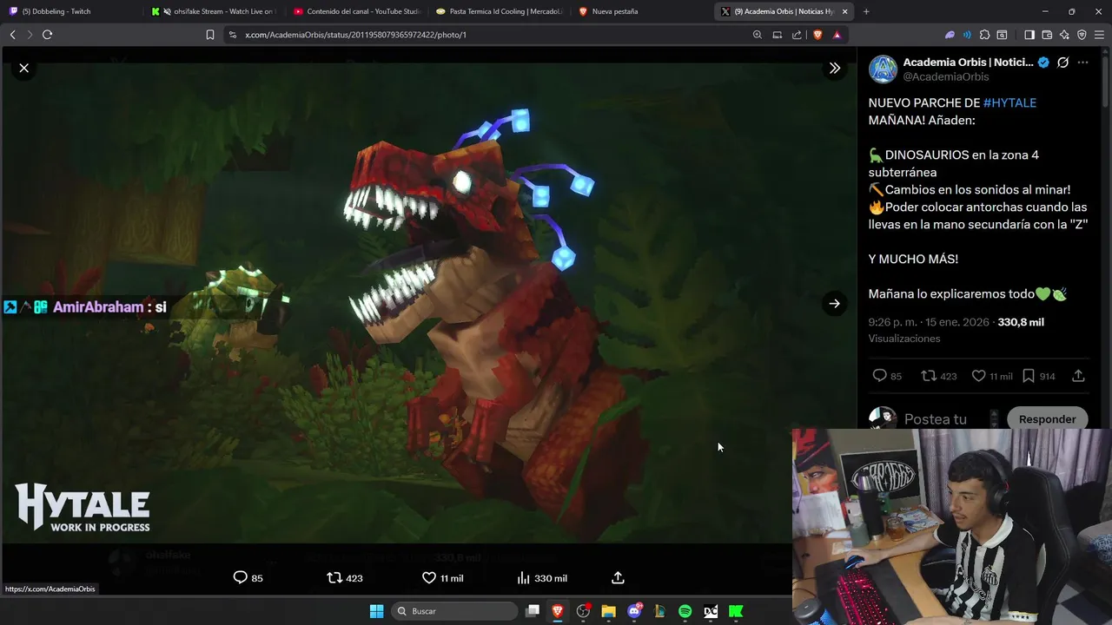The height and width of the screenshot is (625, 1112).
Task: Repost icon in sidebar showing 423
Action: coord(938,376)
